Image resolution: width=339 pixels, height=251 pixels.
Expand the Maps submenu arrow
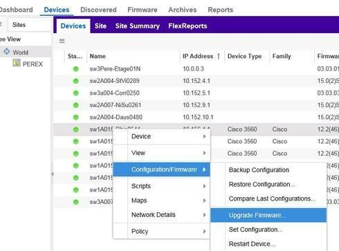tap(204, 201)
